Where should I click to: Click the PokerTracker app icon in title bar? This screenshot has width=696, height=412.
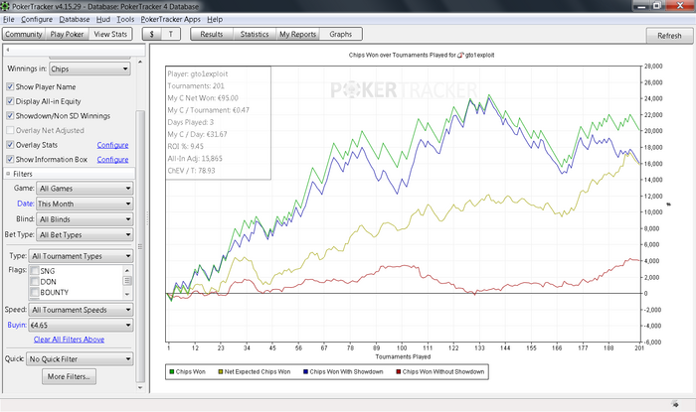(5, 6)
